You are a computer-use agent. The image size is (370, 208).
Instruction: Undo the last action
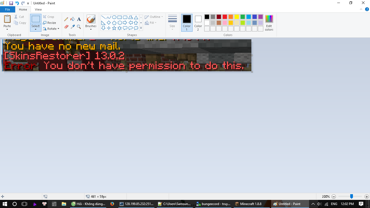point(17,3)
